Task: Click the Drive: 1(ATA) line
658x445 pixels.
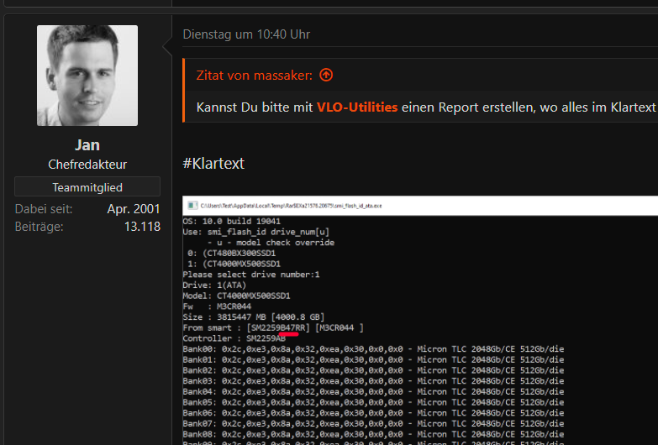Action: click(214, 285)
